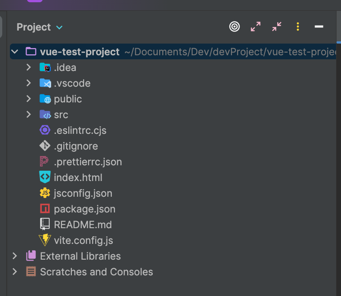
Task: Select the .gitignore file name
Action: point(76,146)
